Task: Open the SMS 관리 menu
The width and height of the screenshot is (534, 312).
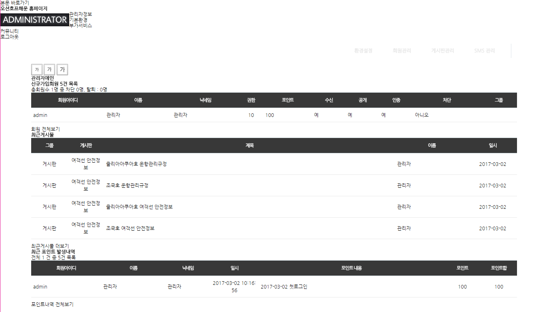Action: coord(484,51)
